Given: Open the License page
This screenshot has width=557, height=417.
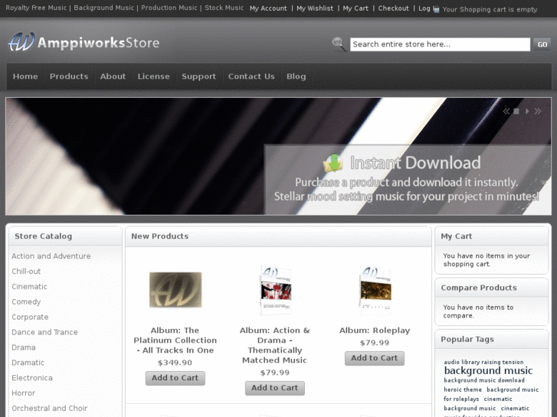Looking at the screenshot, I should coord(154,77).
